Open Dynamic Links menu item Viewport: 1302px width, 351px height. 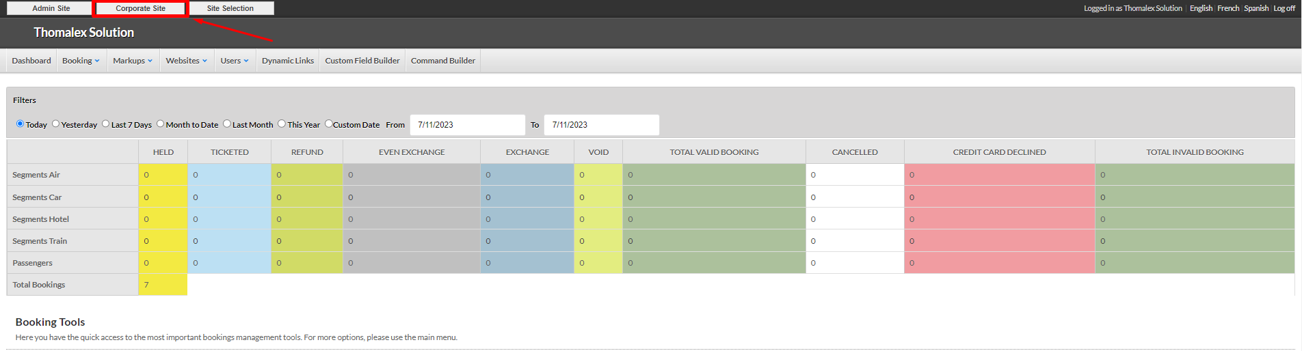tap(288, 61)
